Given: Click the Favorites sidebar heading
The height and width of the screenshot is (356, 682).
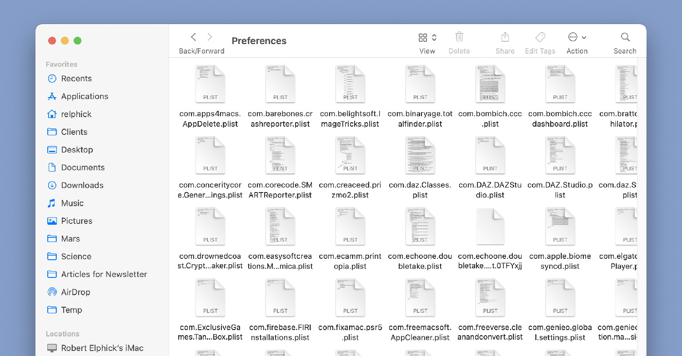Looking at the screenshot, I should (61, 64).
